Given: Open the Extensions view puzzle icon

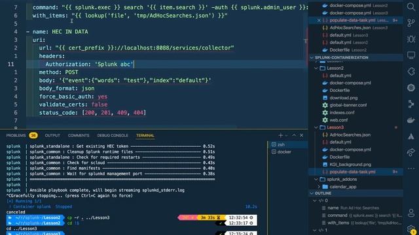Looking at the screenshot, I should 411,71.
